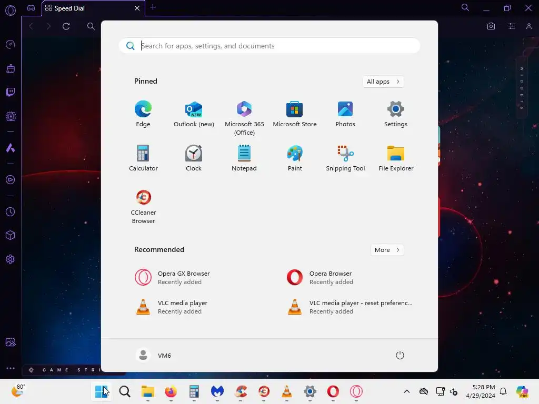Open Opera GX main menu logo
The height and width of the screenshot is (404, 539).
coord(11,11)
